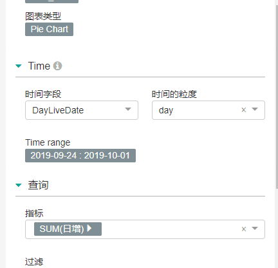Image resolution: width=278 pixels, height=268 pixels.
Task: Click the vertical scrollbar thumb
Action: pyautogui.click(x=277, y=97)
